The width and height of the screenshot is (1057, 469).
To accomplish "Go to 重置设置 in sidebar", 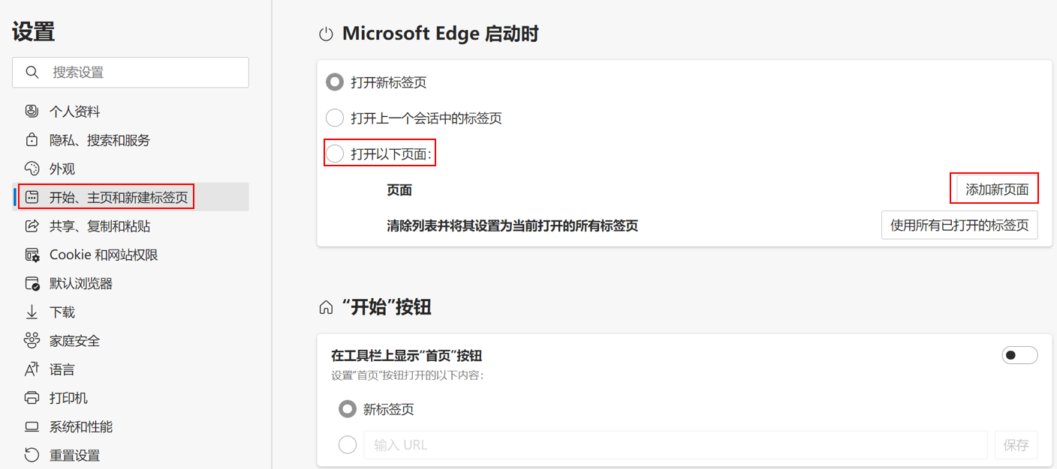I will (x=74, y=456).
